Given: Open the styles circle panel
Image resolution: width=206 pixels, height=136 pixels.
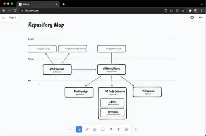Looking at the screenshot, I should tap(192, 17).
